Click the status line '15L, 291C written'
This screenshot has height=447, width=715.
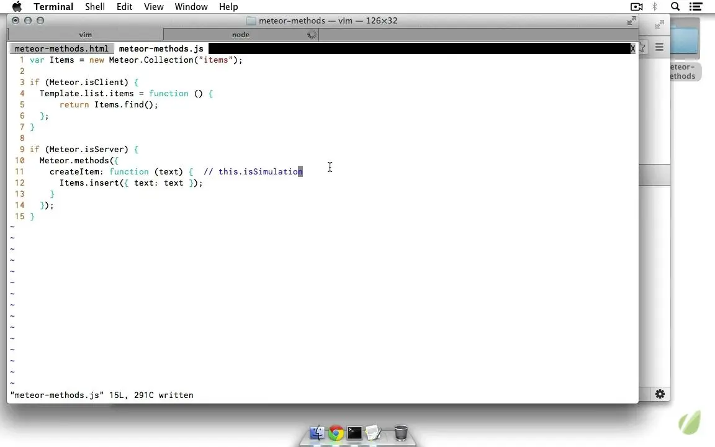(151, 395)
